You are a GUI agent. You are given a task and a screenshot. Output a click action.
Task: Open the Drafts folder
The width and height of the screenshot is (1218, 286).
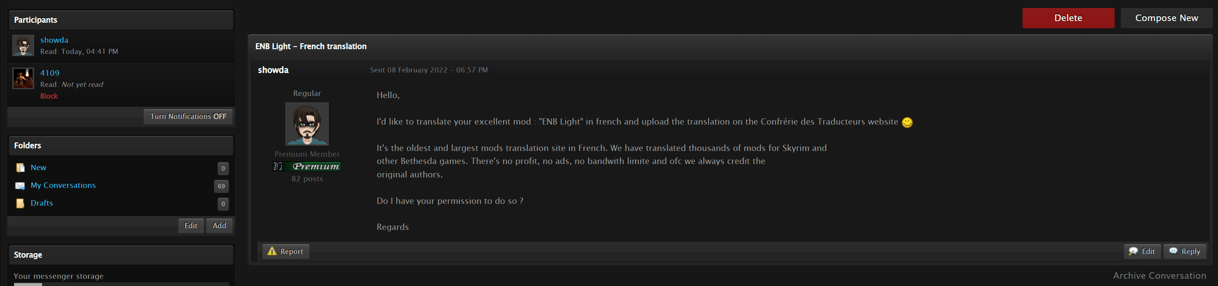pyautogui.click(x=42, y=203)
